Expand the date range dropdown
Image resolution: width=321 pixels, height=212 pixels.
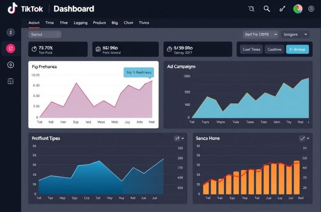pos(261,34)
